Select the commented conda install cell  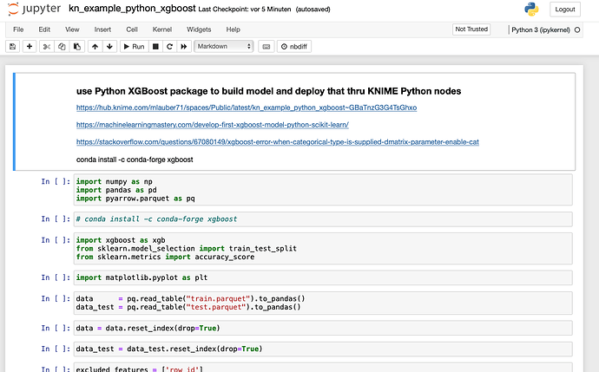[x=323, y=219]
